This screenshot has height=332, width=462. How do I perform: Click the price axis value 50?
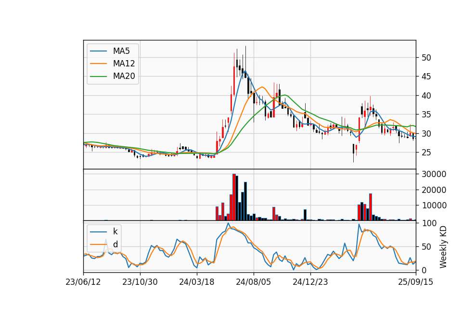pyautogui.click(x=426, y=58)
